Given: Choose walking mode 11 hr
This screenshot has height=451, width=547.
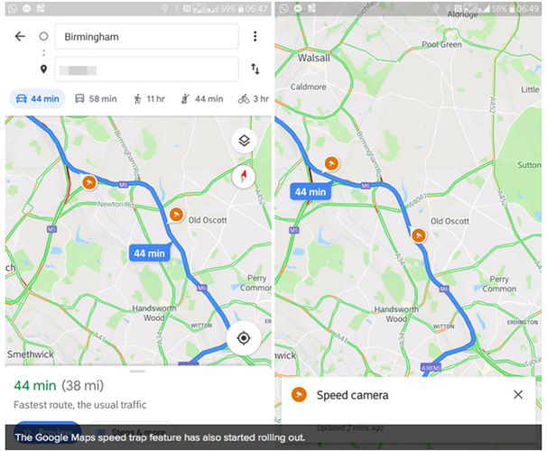Looking at the screenshot, I should [149, 99].
